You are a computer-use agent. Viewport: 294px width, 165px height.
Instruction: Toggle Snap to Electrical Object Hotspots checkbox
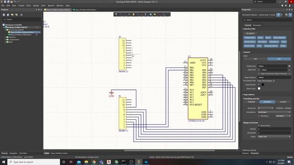pos(259,74)
